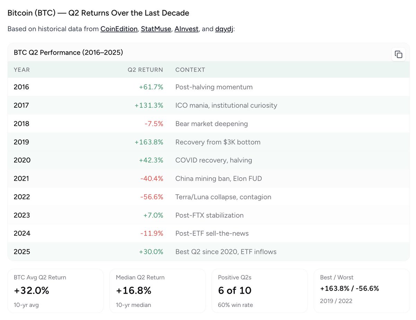Click the 'Positive Q2s' card label
Screen dimensions: 416x320
point(234,277)
